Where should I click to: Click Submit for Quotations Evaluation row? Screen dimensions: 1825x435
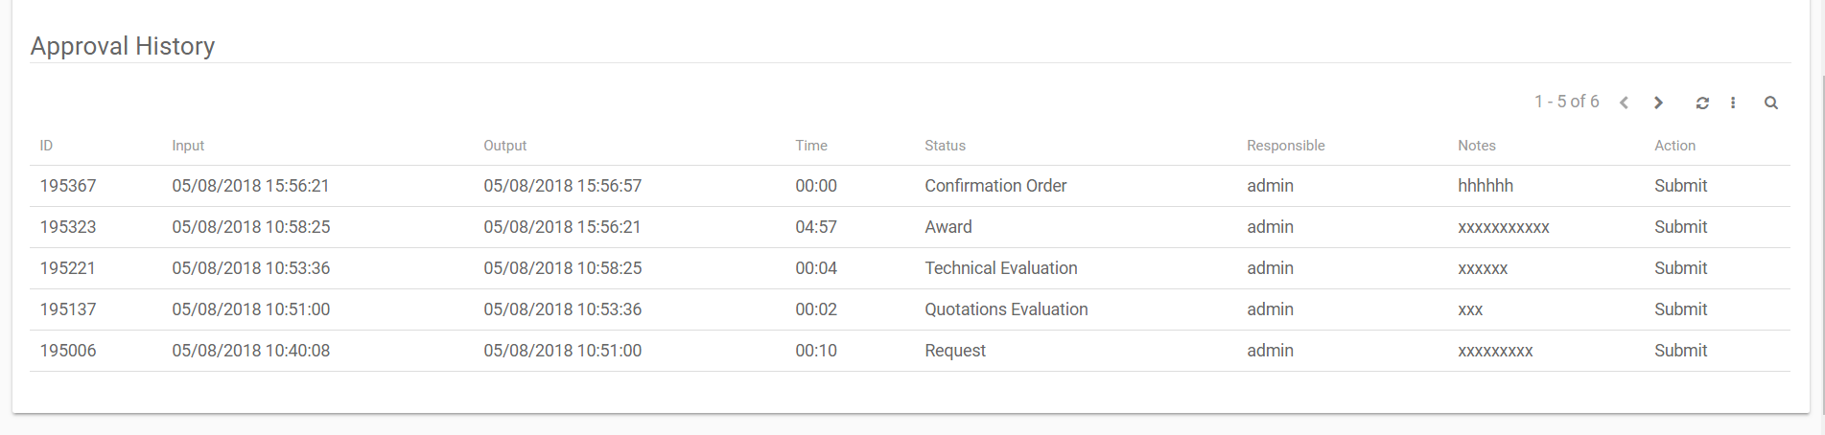pyautogui.click(x=1680, y=309)
